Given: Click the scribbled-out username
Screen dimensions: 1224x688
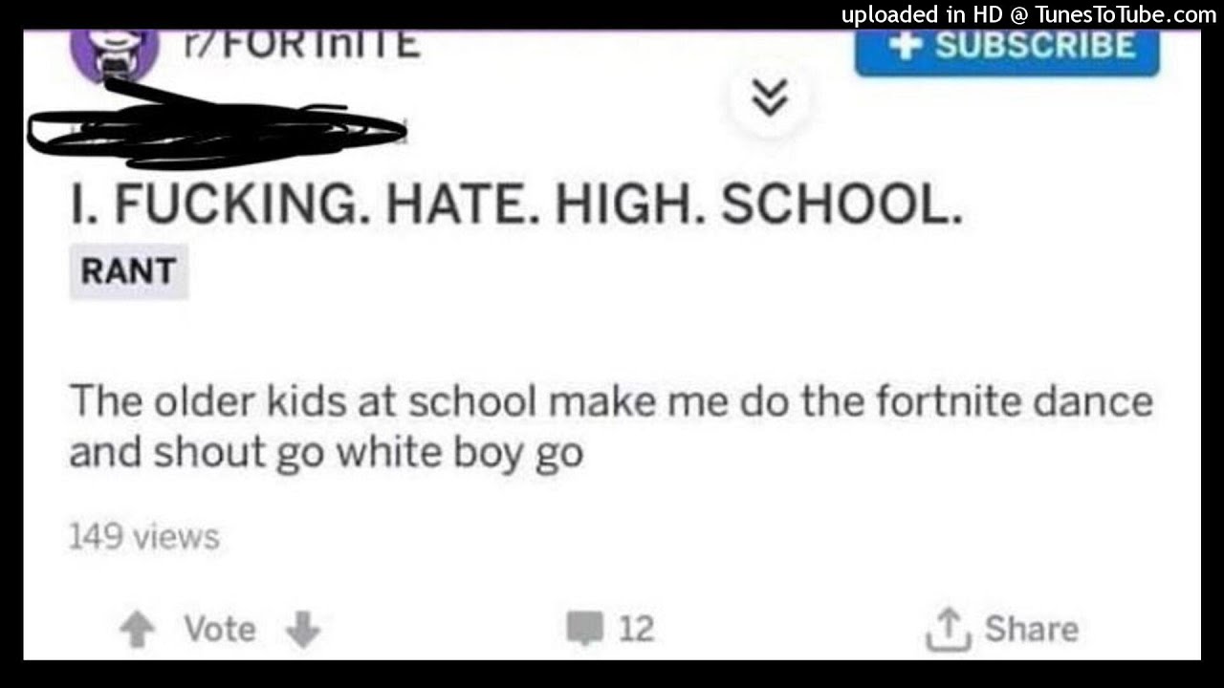Looking at the screenshot, I should [216, 122].
